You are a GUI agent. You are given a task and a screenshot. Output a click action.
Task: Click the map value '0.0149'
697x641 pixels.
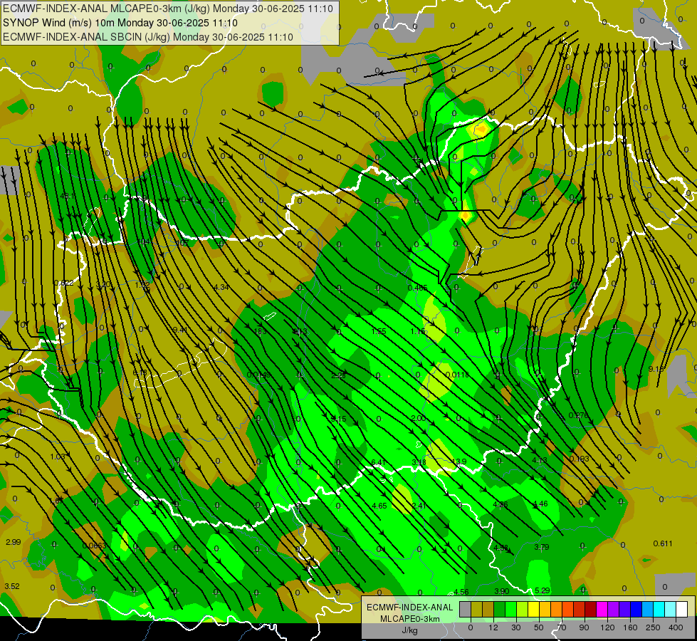[258, 375]
